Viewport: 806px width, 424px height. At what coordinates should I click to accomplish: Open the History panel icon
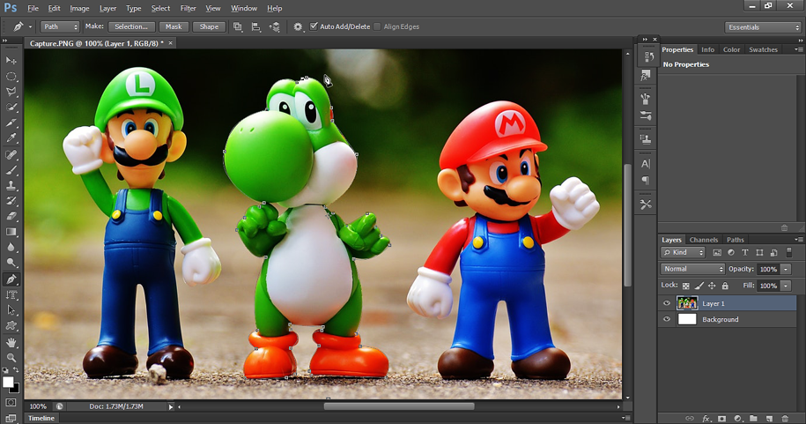tap(647, 56)
